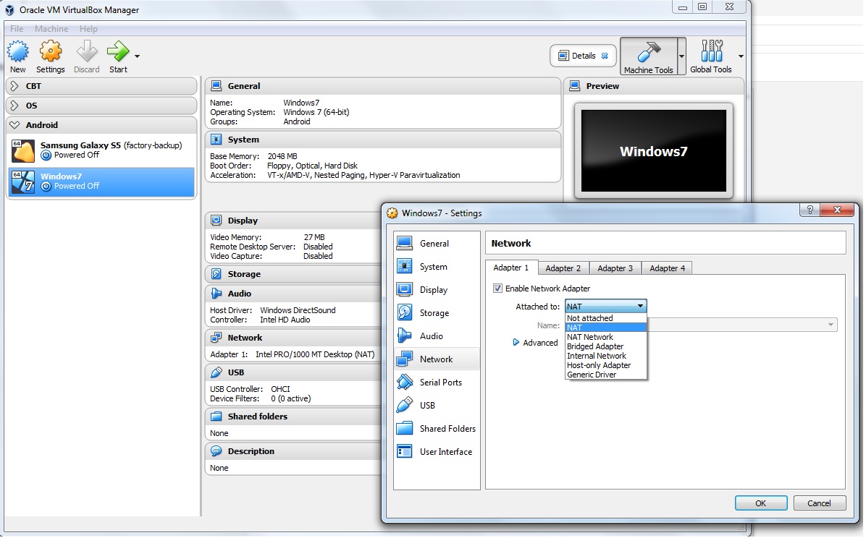Click the USB section icon in details pane
This screenshot has width=866, height=538.
pos(216,372)
